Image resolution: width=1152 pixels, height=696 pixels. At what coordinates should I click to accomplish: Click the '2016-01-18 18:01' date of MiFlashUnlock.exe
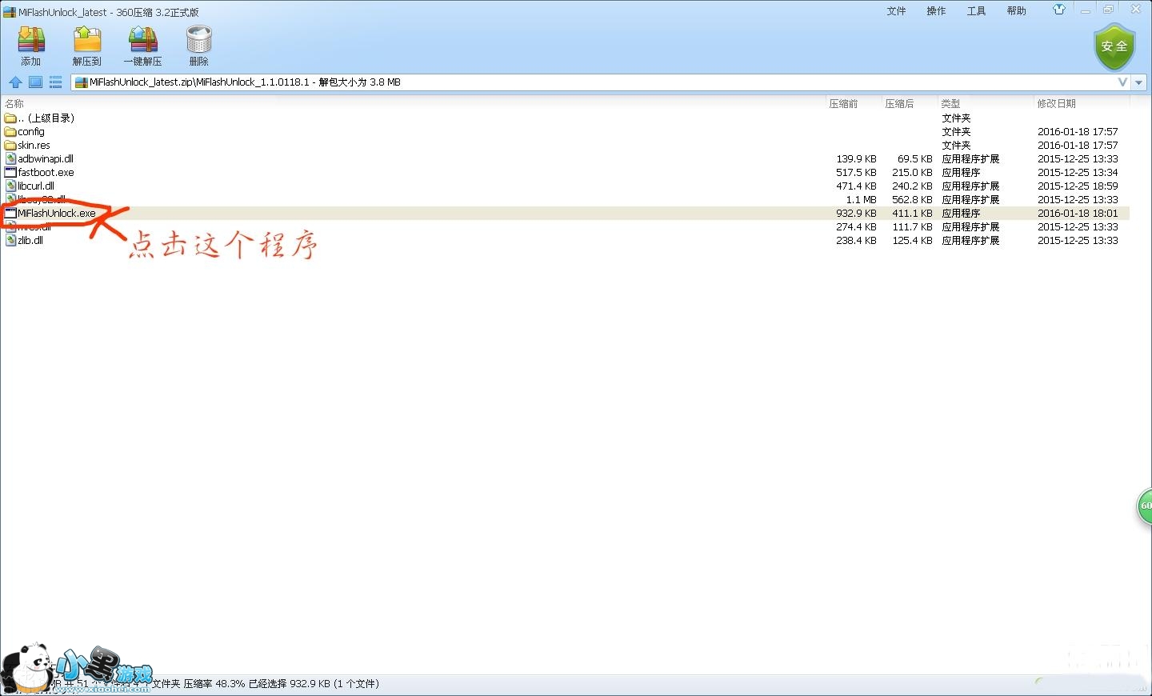[x=1078, y=214]
